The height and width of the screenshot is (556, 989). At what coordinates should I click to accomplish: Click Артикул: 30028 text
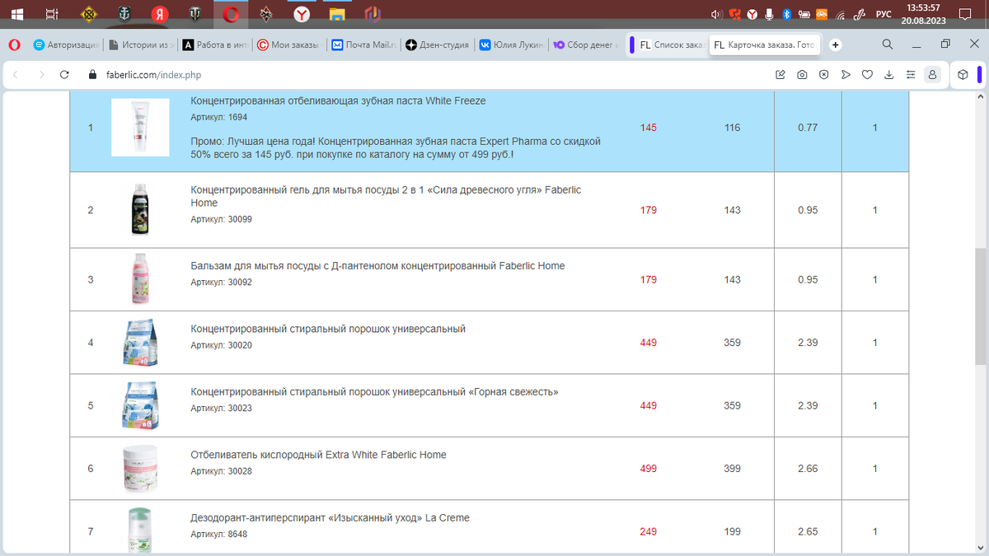coord(221,471)
